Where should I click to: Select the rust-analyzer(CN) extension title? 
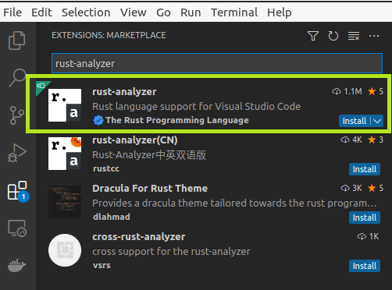click(x=135, y=140)
